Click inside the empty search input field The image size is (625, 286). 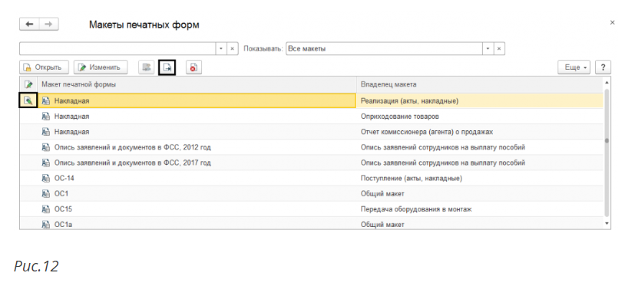(x=118, y=49)
